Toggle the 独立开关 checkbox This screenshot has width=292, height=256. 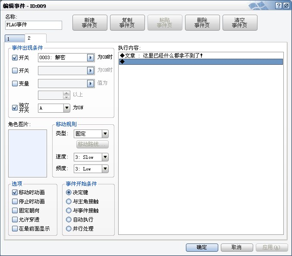15,107
